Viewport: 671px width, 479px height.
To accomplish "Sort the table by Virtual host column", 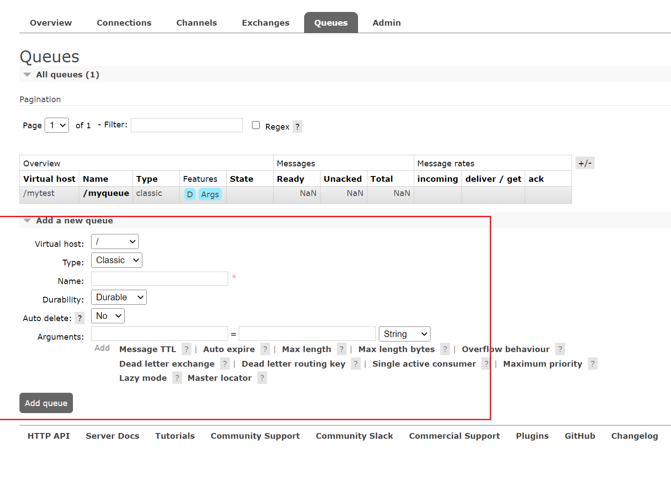I will coord(50,179).
